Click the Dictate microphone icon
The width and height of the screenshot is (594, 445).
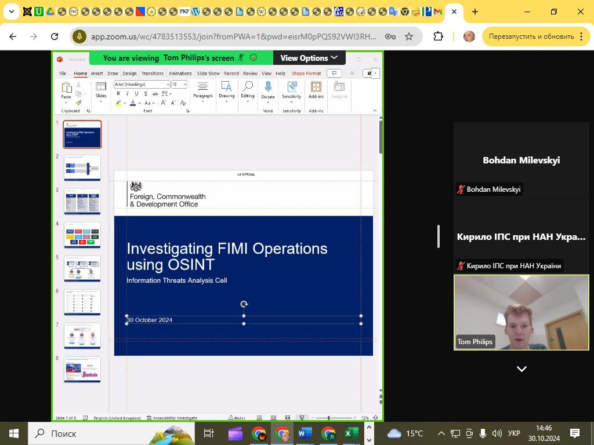(267, 87)
